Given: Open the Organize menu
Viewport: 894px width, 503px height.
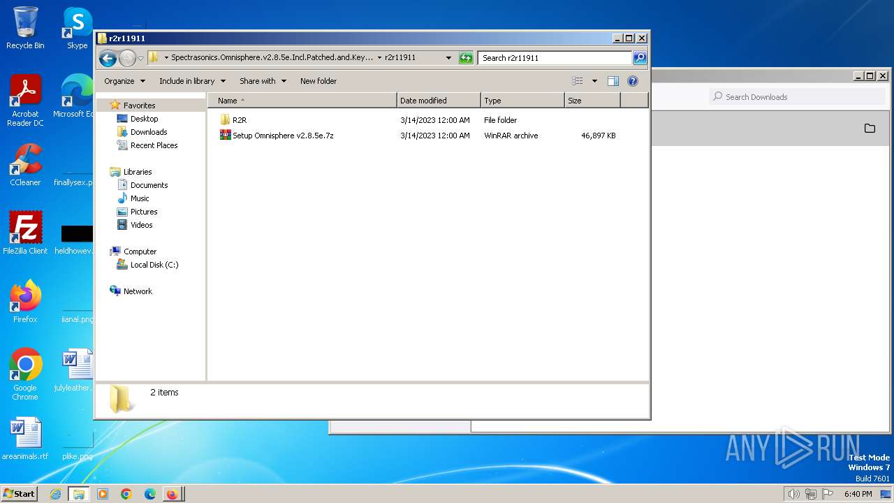Looking at the screenshot, I should 124,81.
